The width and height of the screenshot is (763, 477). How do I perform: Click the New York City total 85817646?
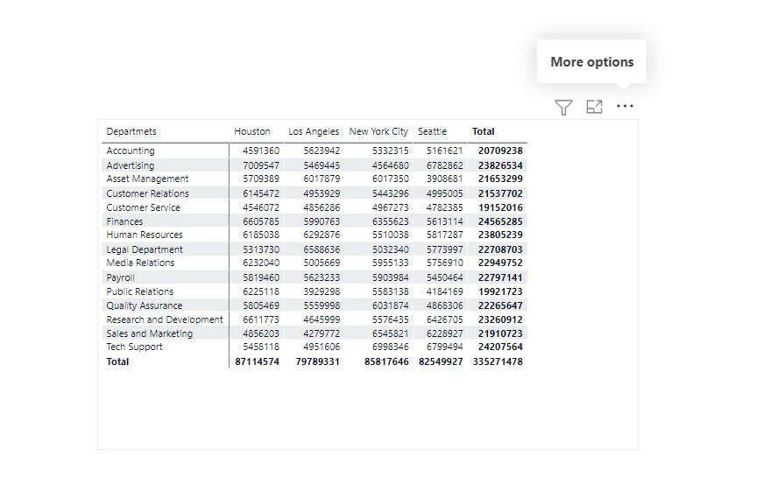[386, 361]
